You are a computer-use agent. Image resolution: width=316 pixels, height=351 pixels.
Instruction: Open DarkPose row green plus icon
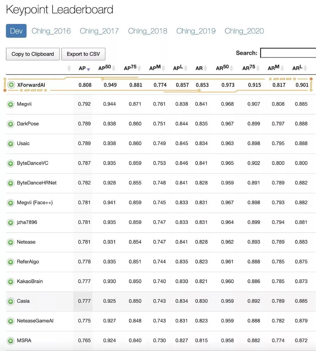pyautogui.click(x=11, y=124)
